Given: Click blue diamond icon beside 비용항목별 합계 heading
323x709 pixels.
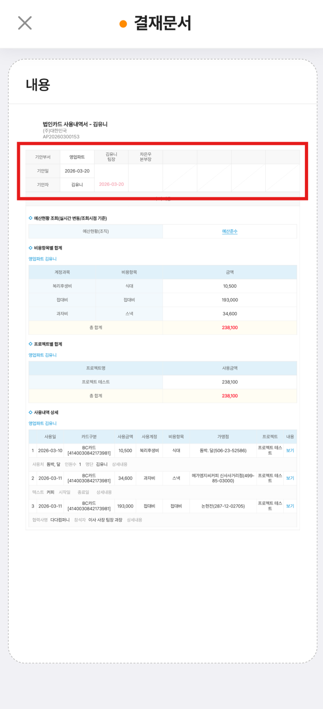Looking at the screenshot, I should 30,248.
